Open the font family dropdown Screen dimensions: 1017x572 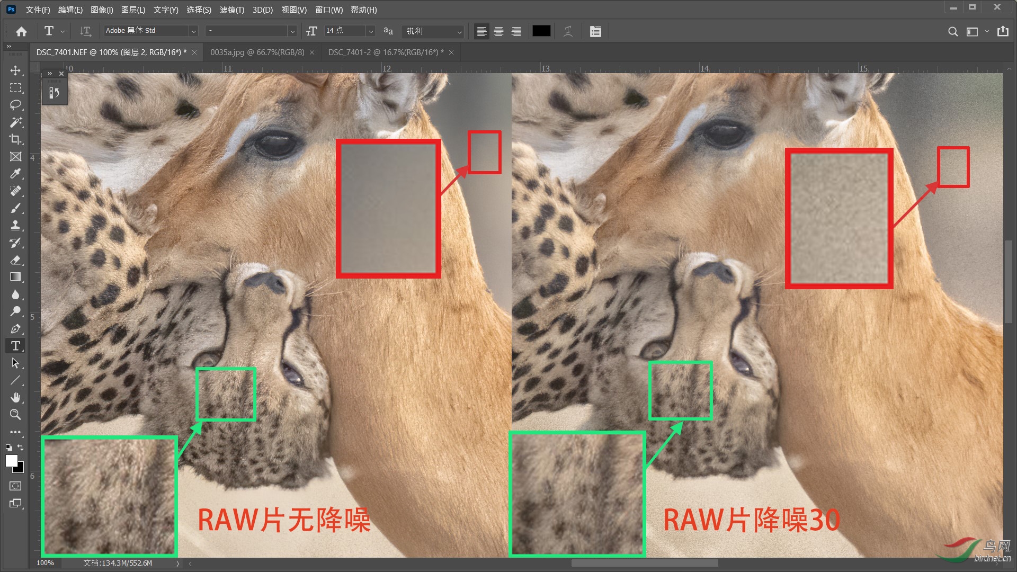(193, 31)
